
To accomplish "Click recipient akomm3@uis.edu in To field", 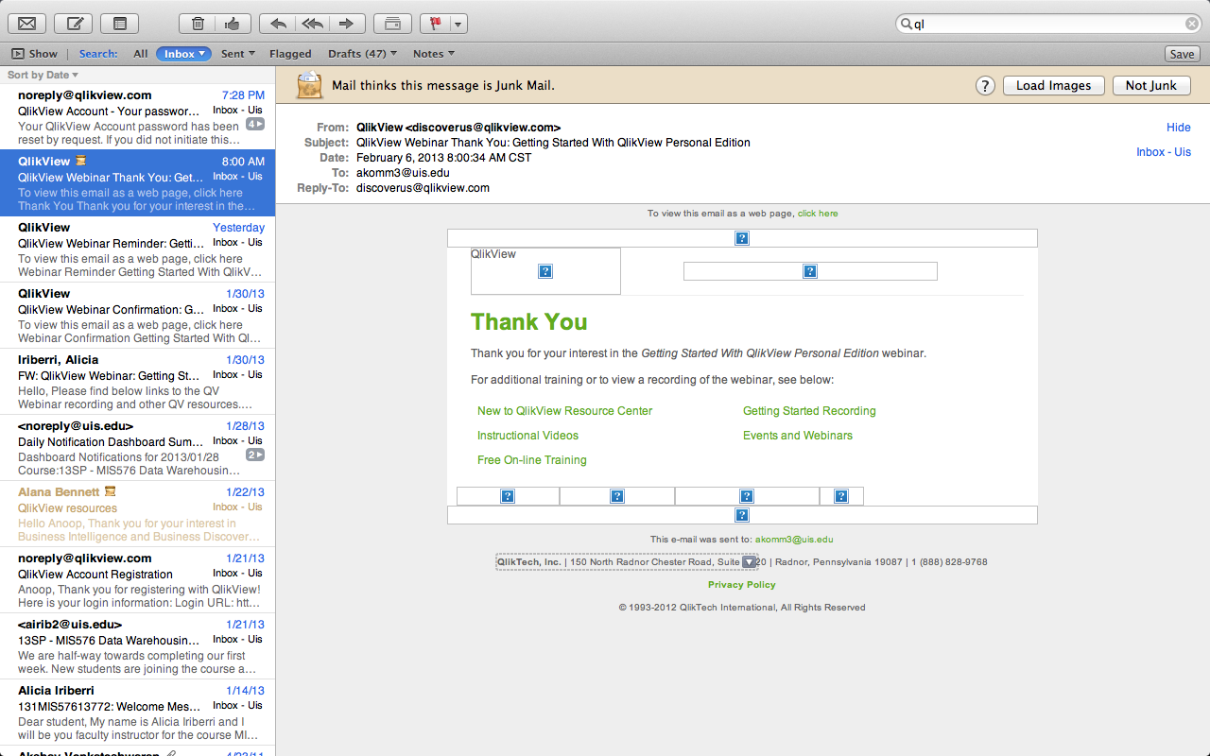I will (403, 173).
